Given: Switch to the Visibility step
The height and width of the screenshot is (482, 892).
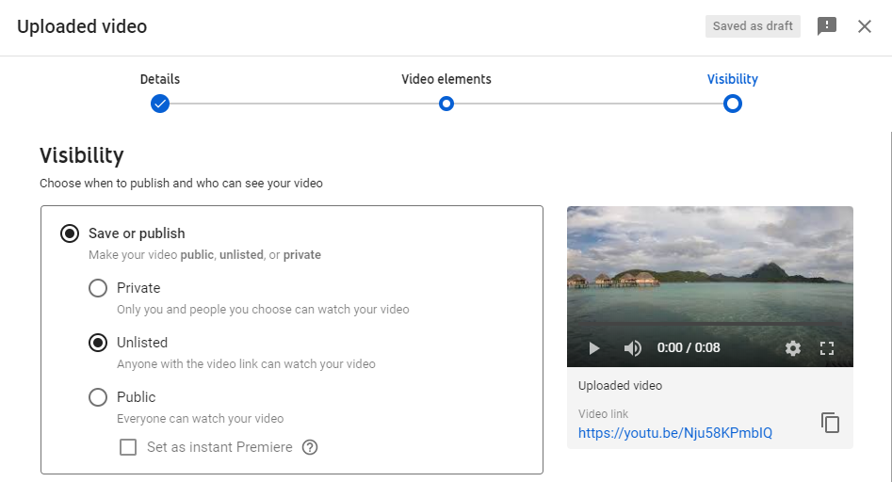Looking at the screenshot, I should click(x=732, y=104).
